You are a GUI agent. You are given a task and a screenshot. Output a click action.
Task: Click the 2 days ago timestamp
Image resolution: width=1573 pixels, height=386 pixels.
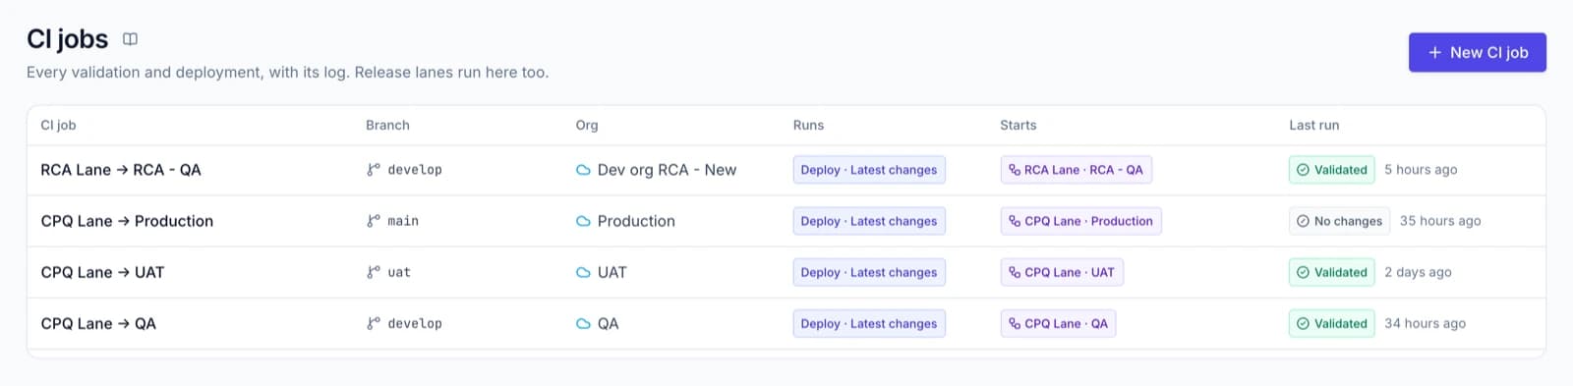[1418, 272]
